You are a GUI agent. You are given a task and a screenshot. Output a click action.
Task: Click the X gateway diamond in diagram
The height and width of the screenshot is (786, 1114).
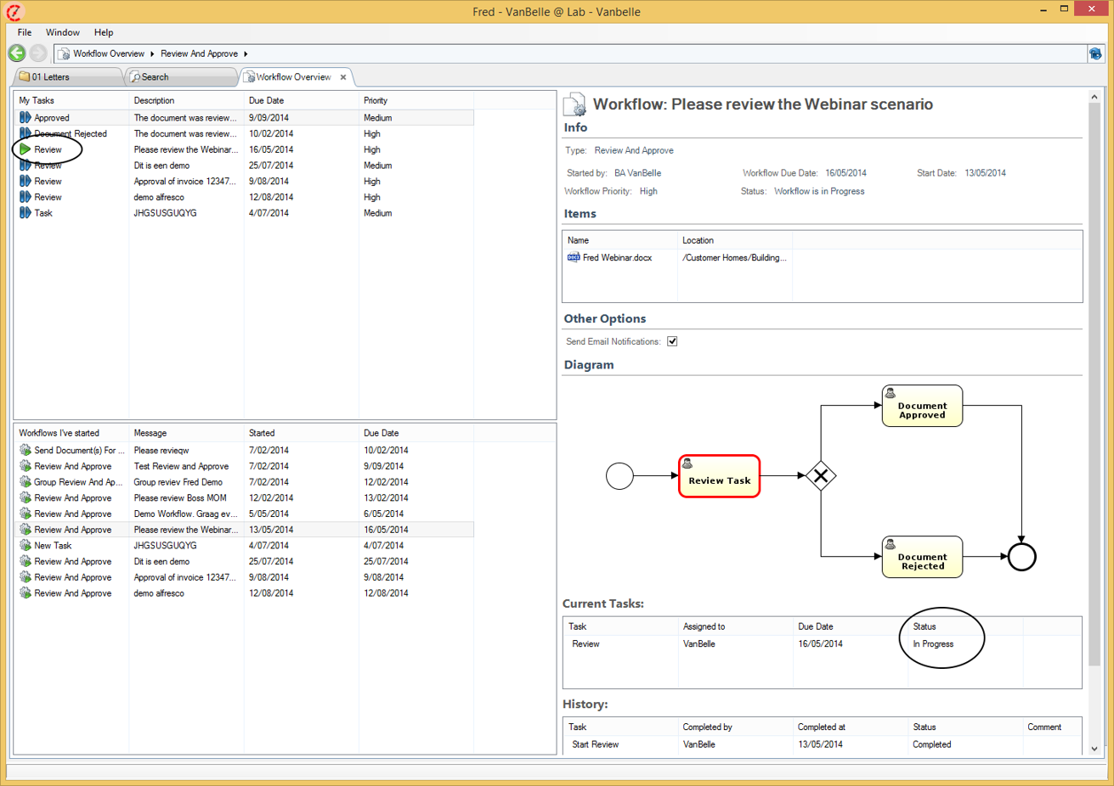click(x=821, y=476)
